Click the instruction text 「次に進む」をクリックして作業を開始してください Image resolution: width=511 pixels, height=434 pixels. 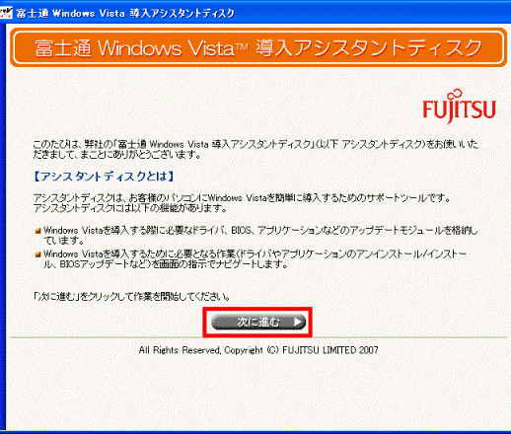[x=132, y=297]
